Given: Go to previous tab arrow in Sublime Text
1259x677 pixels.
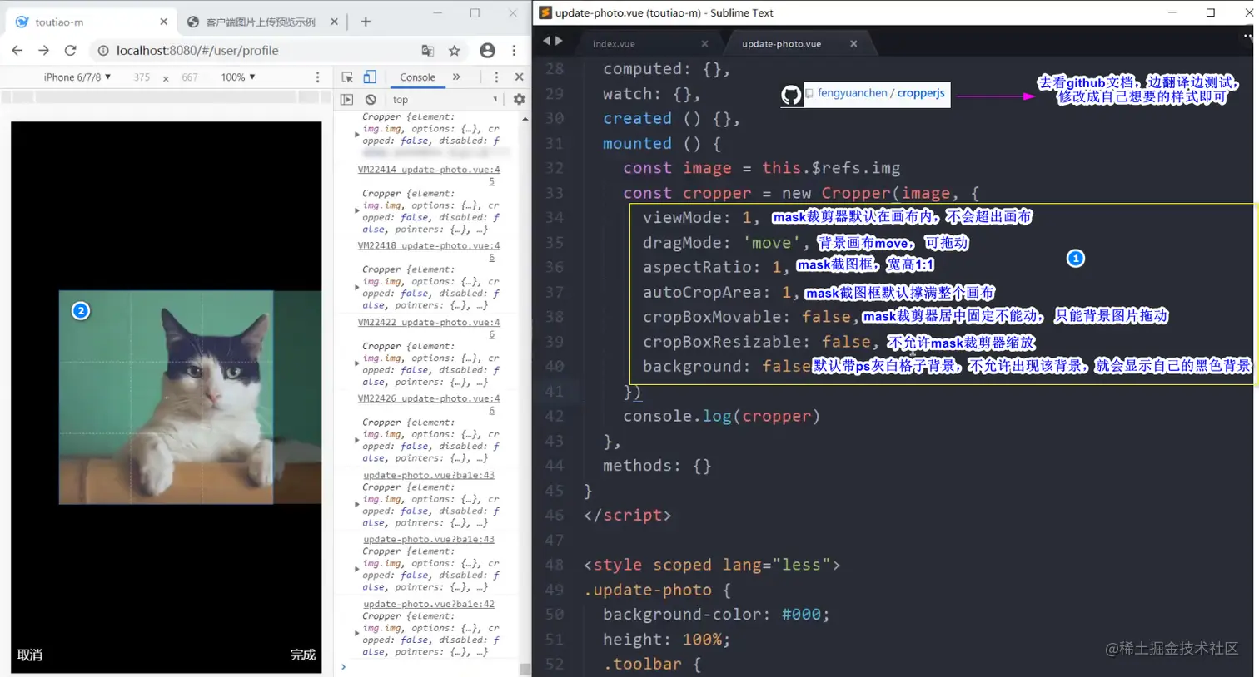Looking at the screenshot, I should (547, 41).
